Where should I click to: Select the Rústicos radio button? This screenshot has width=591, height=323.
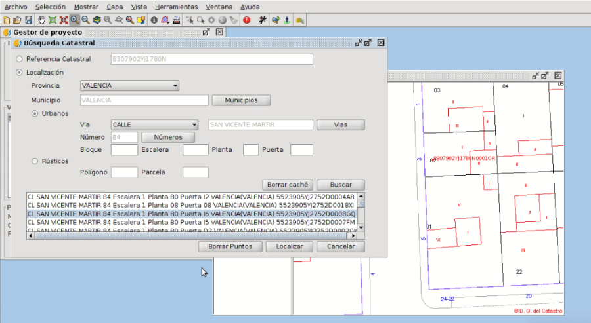click(x=35, y=161)
